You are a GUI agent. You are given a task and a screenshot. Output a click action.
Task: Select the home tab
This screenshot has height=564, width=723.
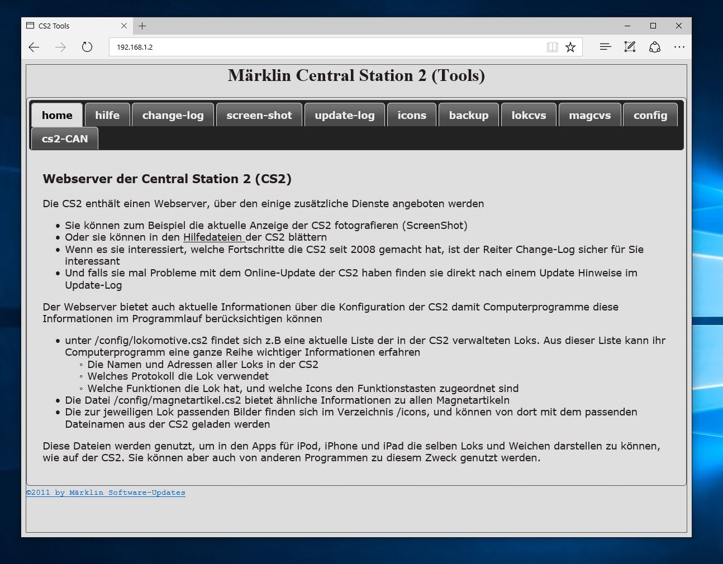coord(57,115)
